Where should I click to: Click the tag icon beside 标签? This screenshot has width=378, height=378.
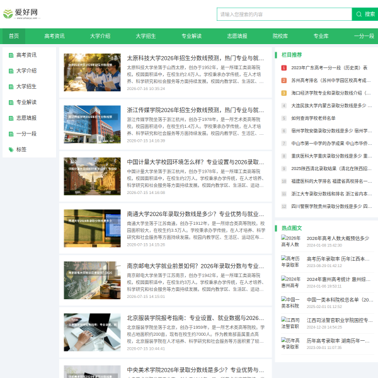click(x=11, y=150)
